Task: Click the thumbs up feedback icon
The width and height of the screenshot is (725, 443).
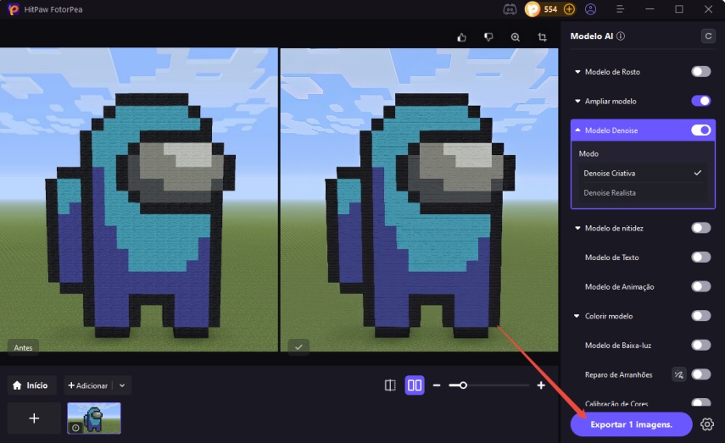Action: click(461, 37)
